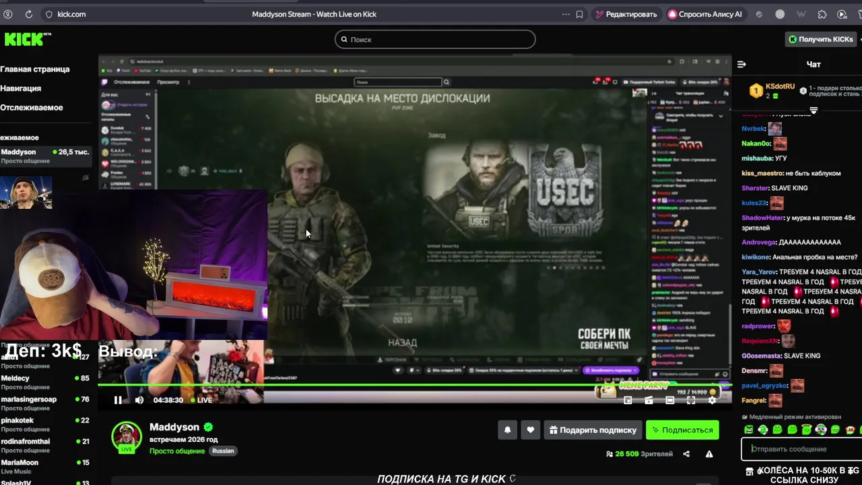The height and width of the screenshot is (485, 862).
Task: Click the LIVE indicator in the player
Action: 201,400
